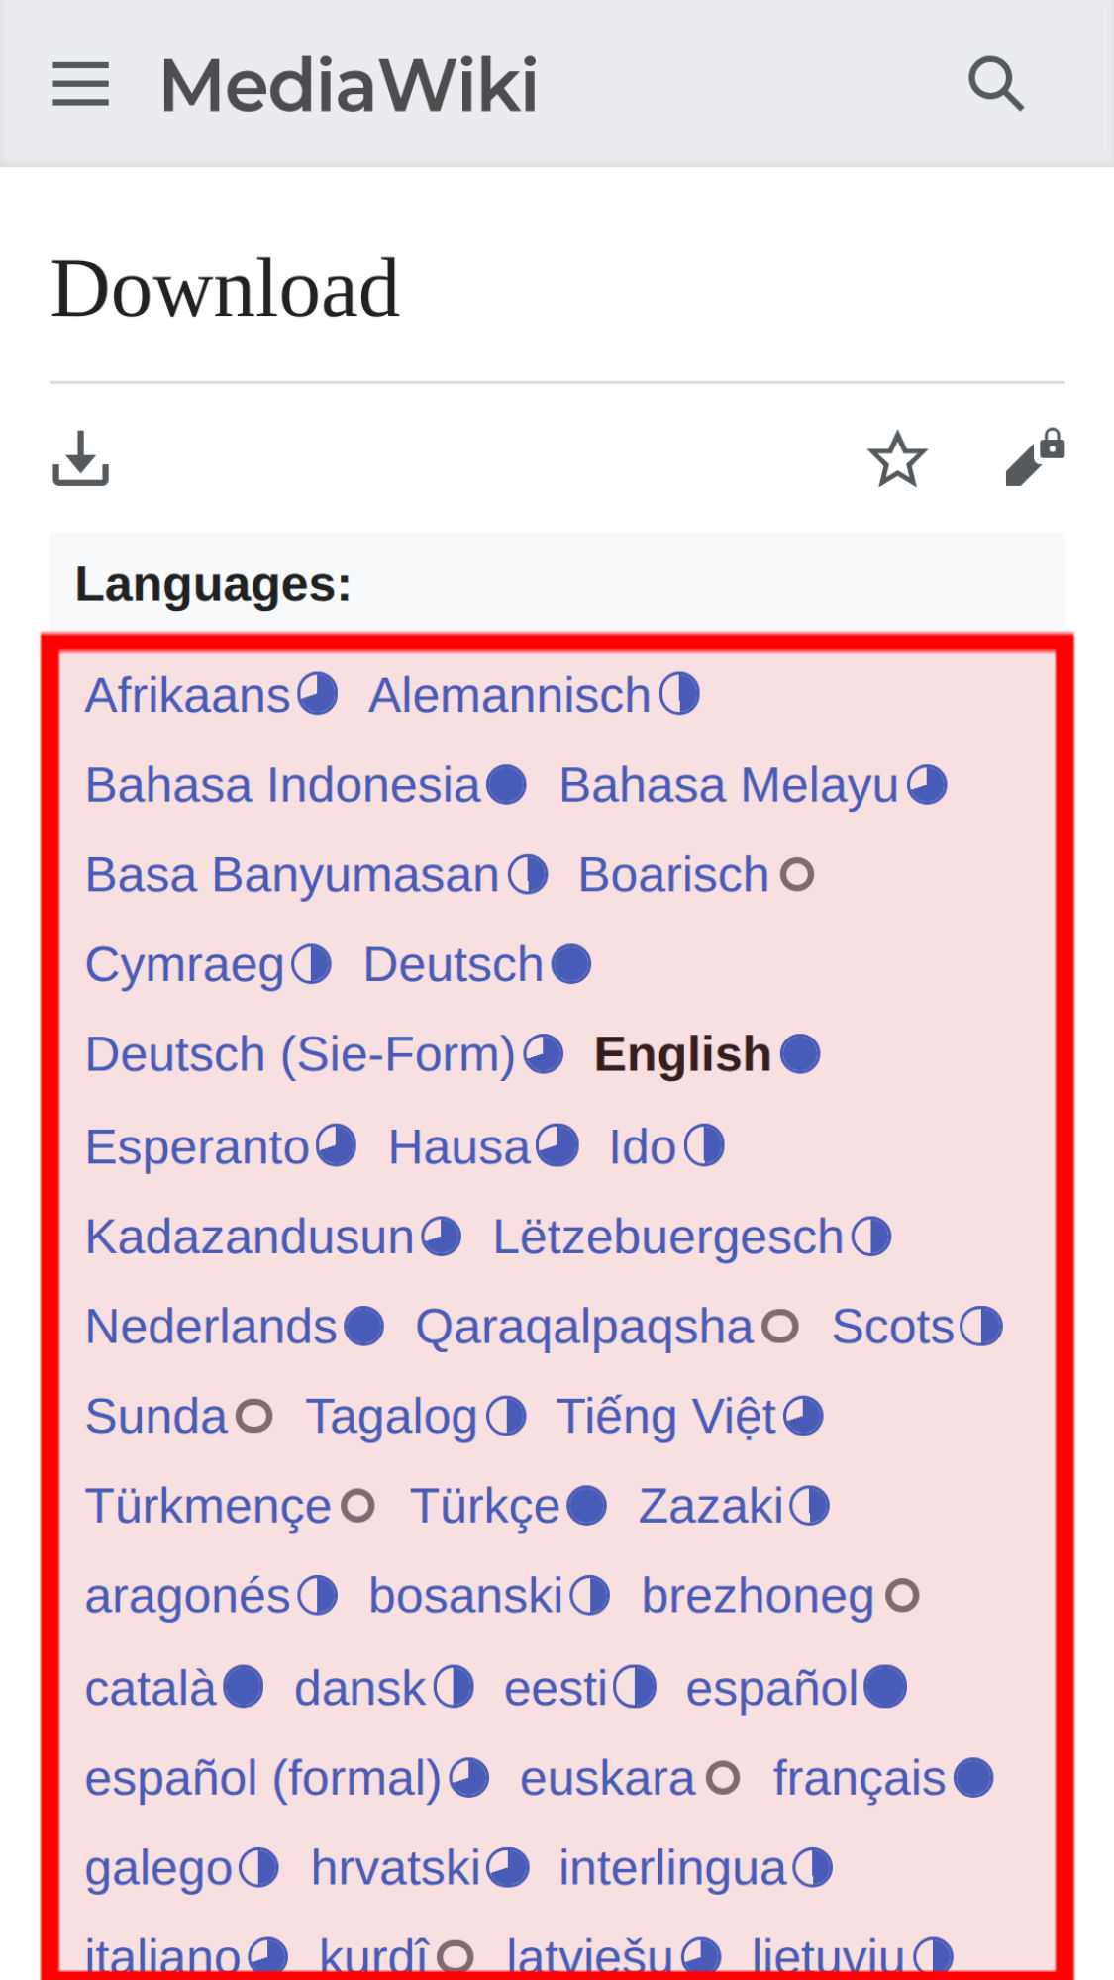Open the Nederlands version of page
This screenshot has height=1980, width=1114.
pos(211,1327)
